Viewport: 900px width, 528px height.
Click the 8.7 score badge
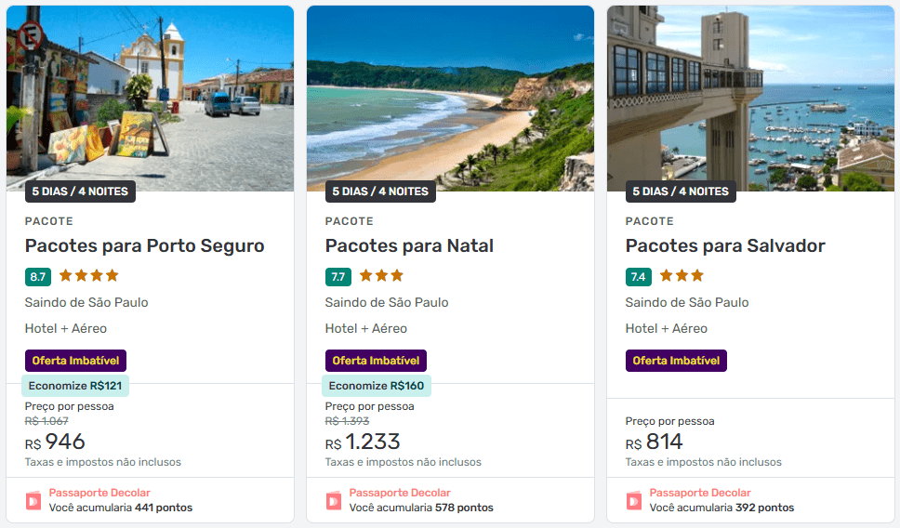point(38,277)
